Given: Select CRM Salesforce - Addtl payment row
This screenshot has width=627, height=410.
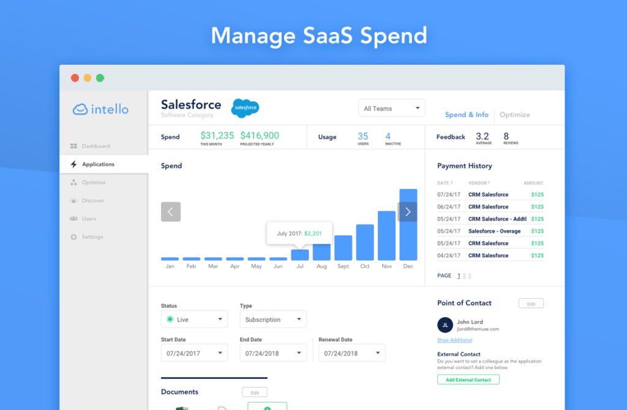Looking at the screenshot, I should [490, 219].
